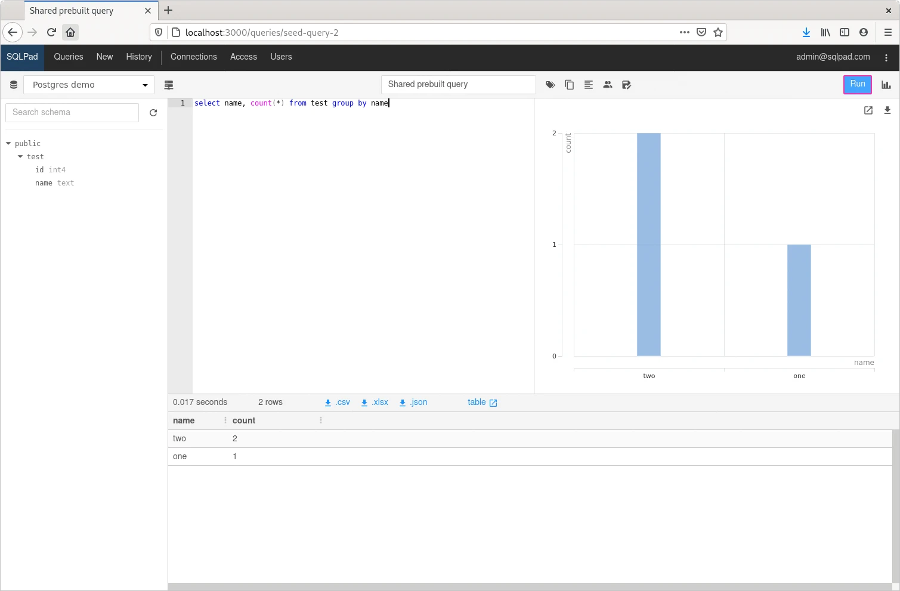Viewport: 900px width, 591px height.
Task: Open chart in new window icon
Action: (x=868, y=110)
